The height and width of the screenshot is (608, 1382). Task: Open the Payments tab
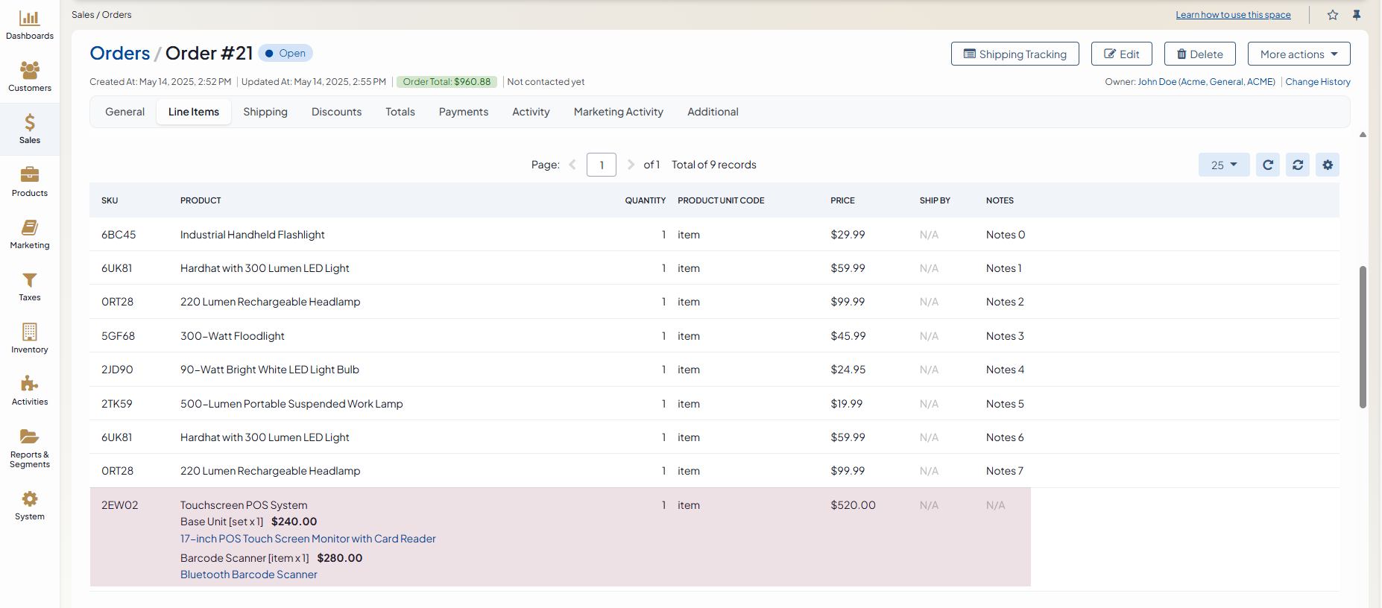[x=463, y=112]
